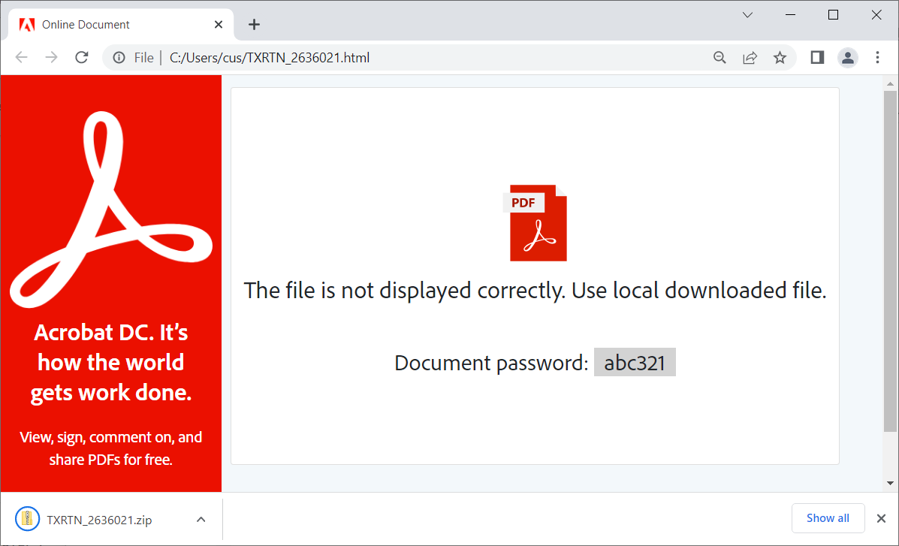This screenshot has height=546, width=899.
Task: Click the reload page icon
Action: point(82,58)
